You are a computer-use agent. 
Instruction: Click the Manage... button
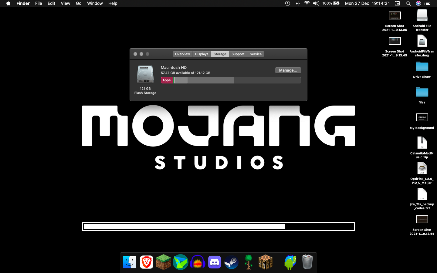point(288,70)
